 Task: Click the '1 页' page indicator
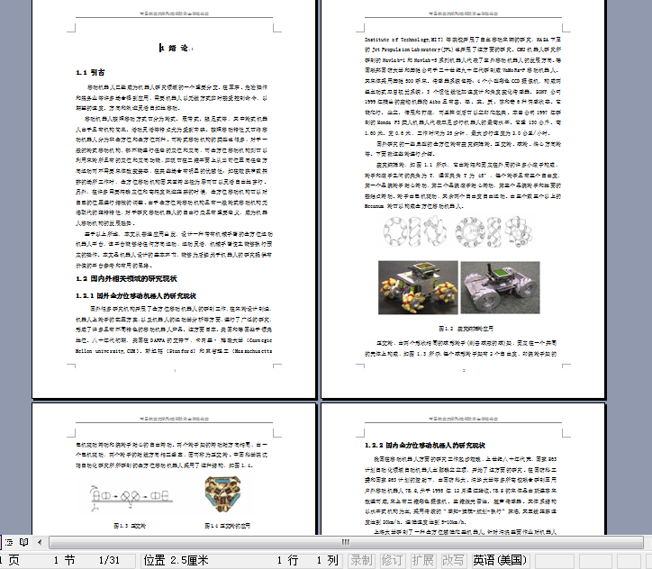point(10,560)
